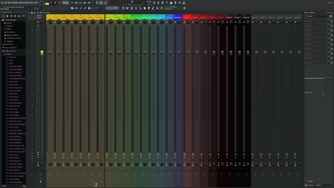Click the FL Keys 6 volume fader
Screen dimensions: 334x188
pos(231,53)
